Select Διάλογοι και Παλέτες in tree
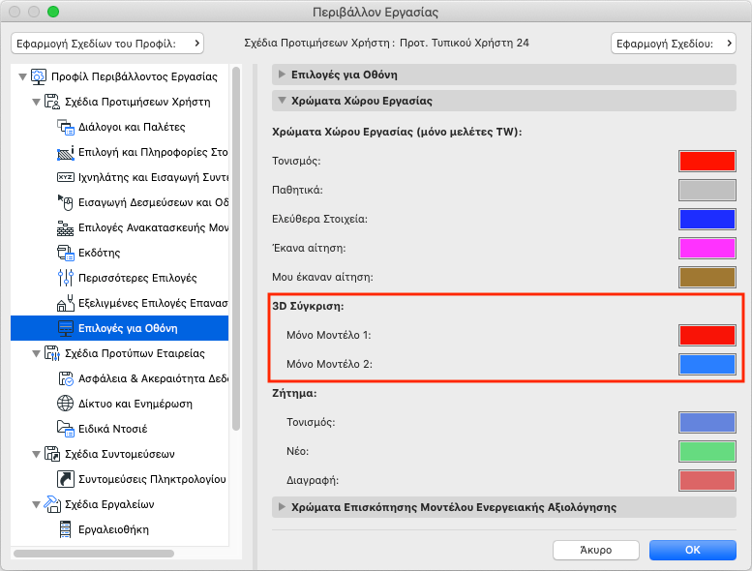The image size is (752, 571). point(132,127)
